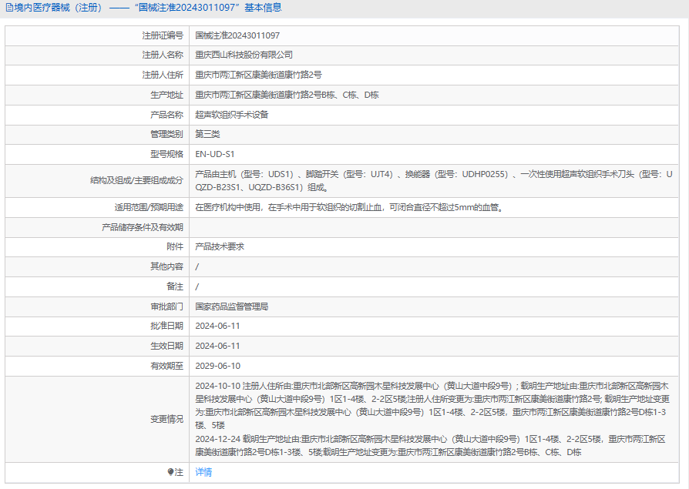
Task: Click the 适用范围/预期用途 description text
Action: coord(349,207)
